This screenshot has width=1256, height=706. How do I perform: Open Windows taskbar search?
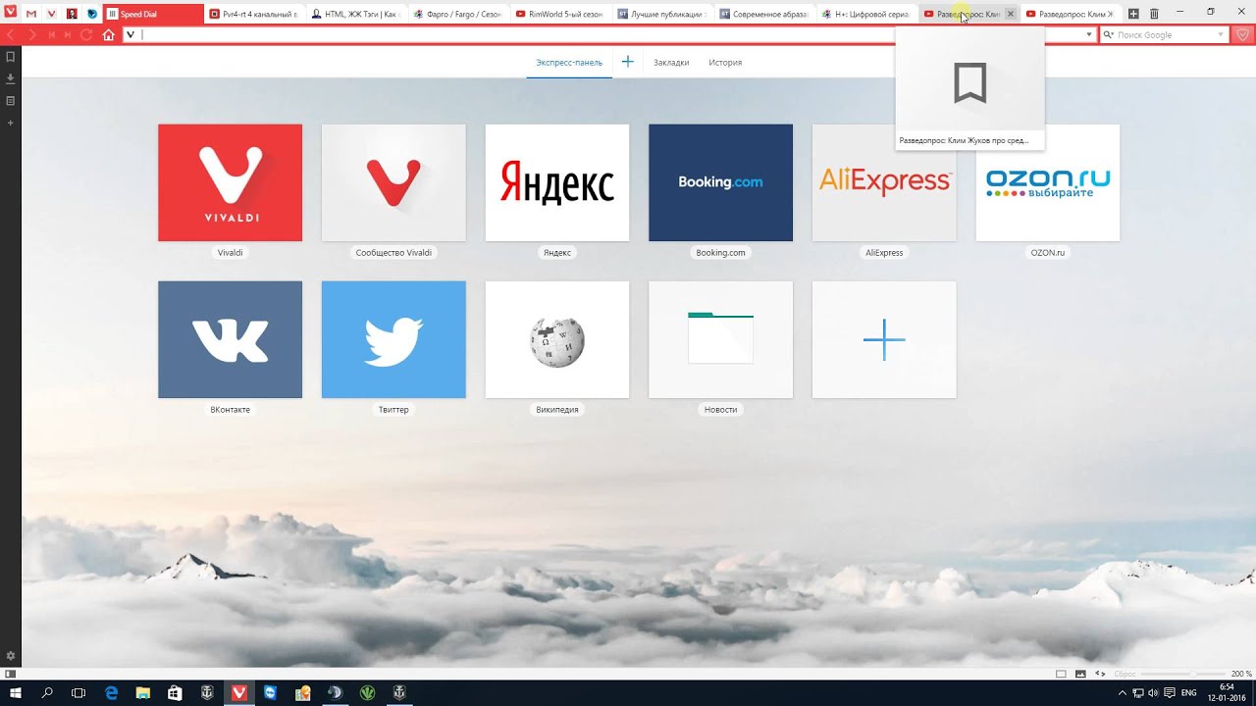tap(47, 692)
